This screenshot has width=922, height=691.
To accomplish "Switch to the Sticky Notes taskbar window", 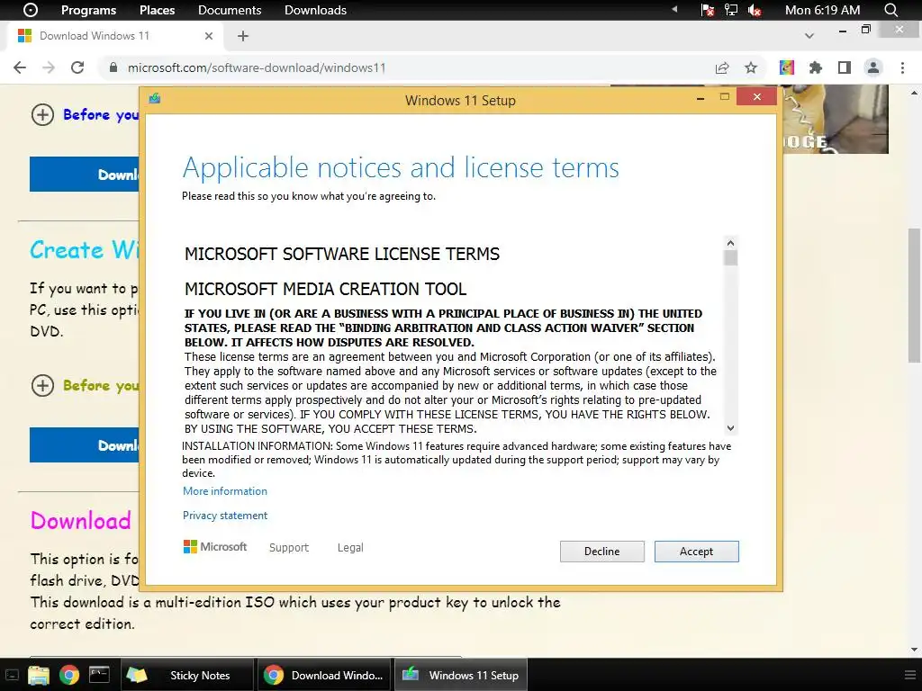I will 186,675.
